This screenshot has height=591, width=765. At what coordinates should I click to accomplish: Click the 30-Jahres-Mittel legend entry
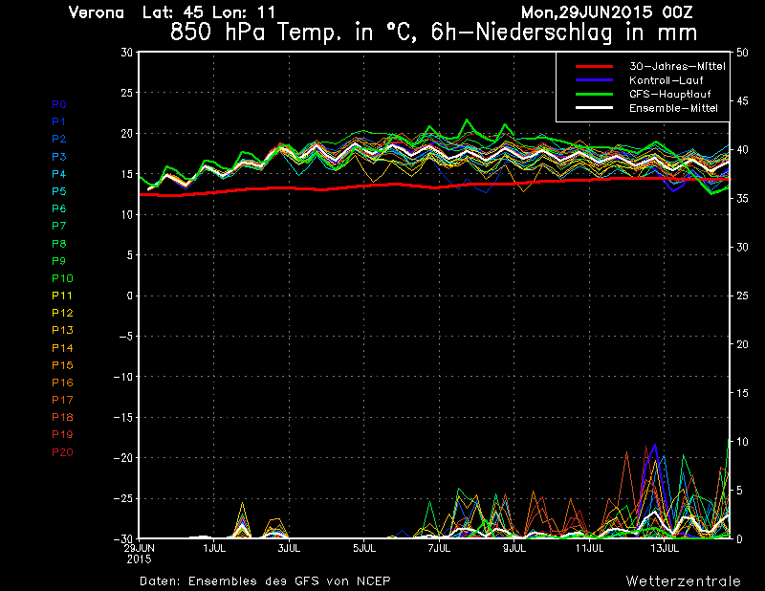pos(677,66)
